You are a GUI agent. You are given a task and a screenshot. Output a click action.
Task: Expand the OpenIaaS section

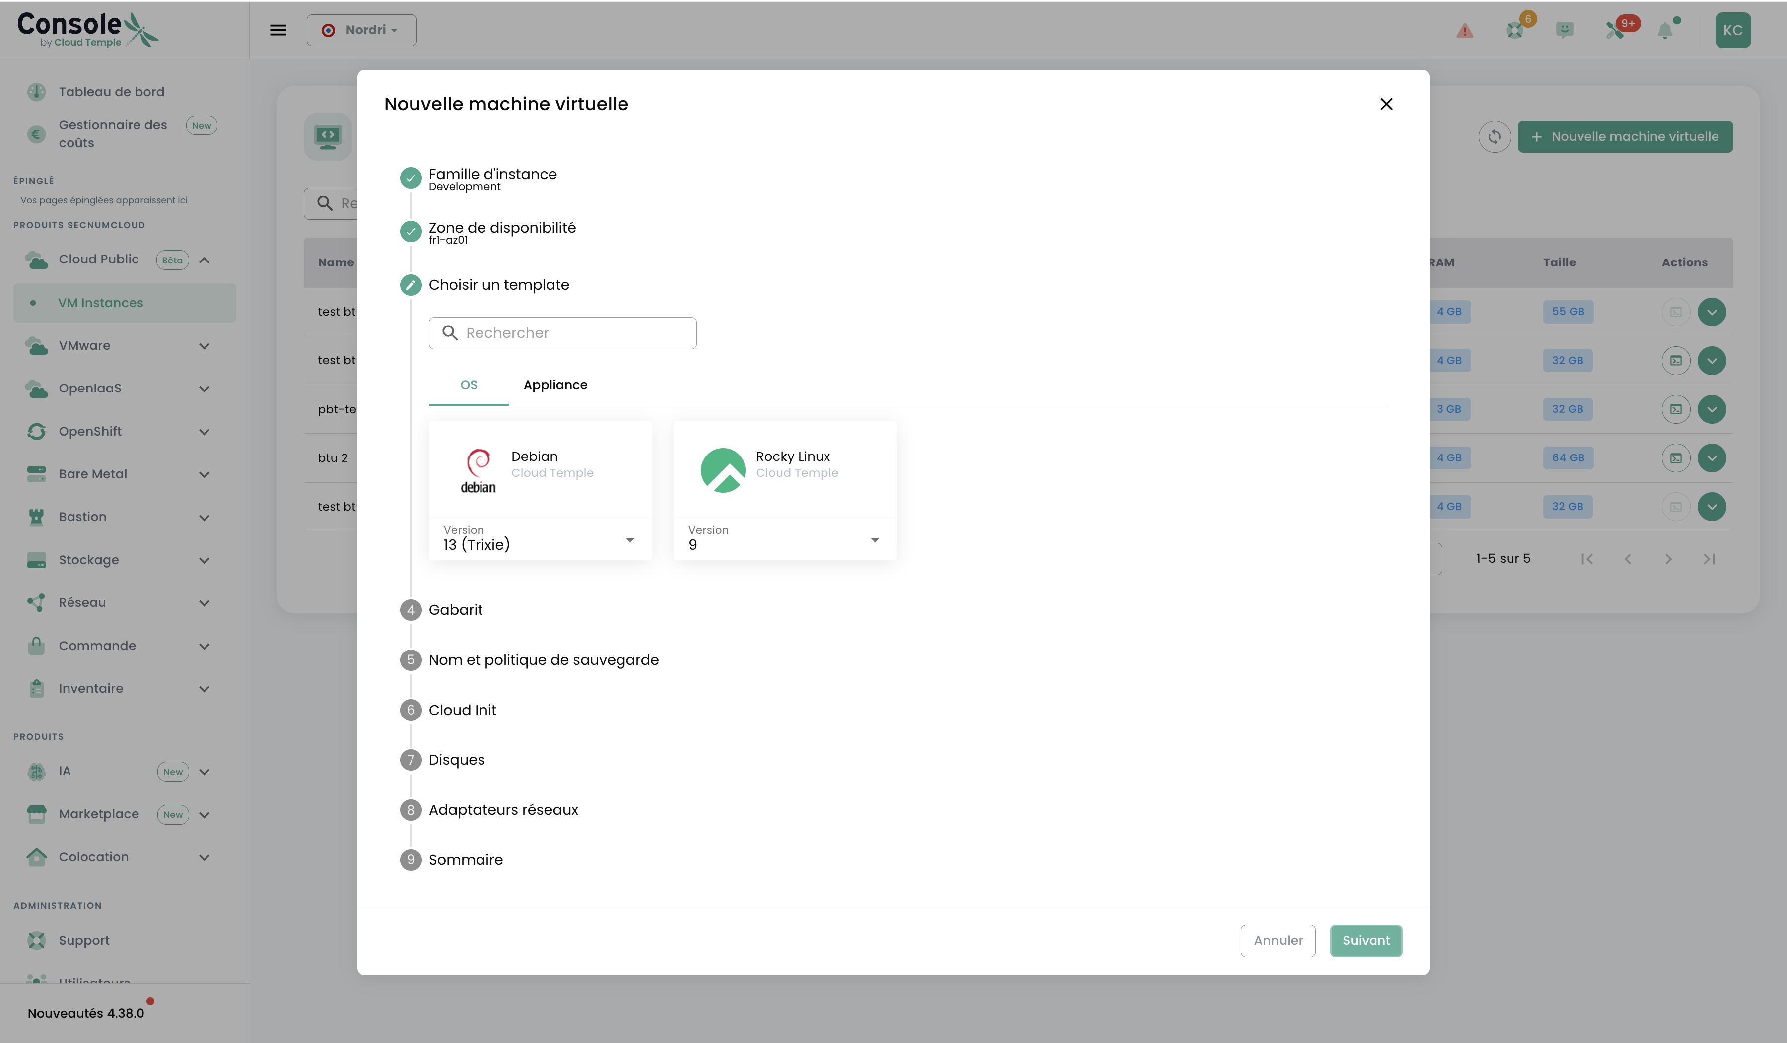click(204, 389)
